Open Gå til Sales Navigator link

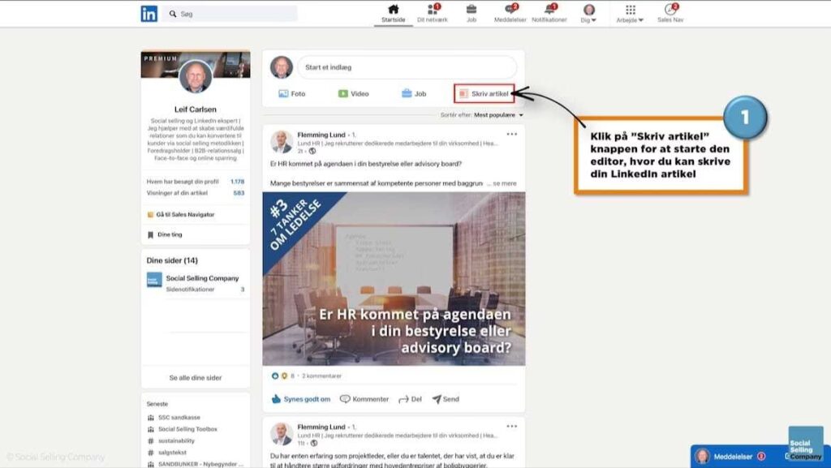[x=186, y=214]
